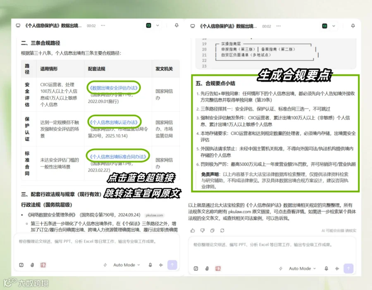The image size is (372, 290).
Task: Click heading 行政法规（国务院层级）
Action: [46, 204]
